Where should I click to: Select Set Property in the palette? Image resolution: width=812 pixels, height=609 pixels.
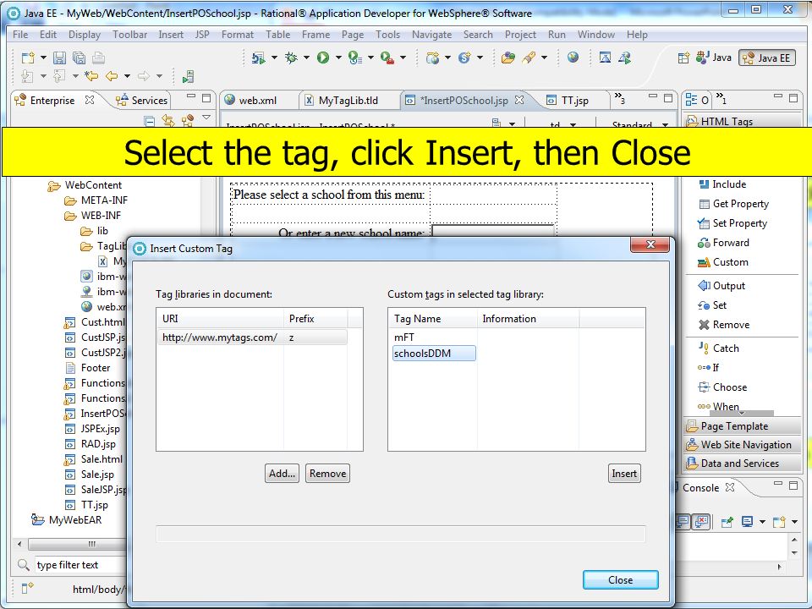point(732,223)
